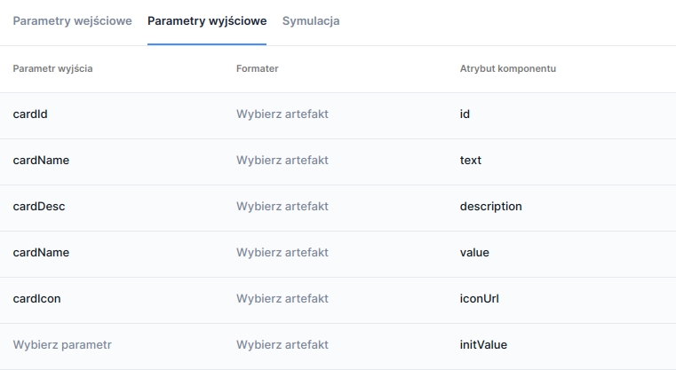Choose formatter artefakt for text attribute row
The height and width of the screenshot is (370, 676).
(x=282, y=161)
